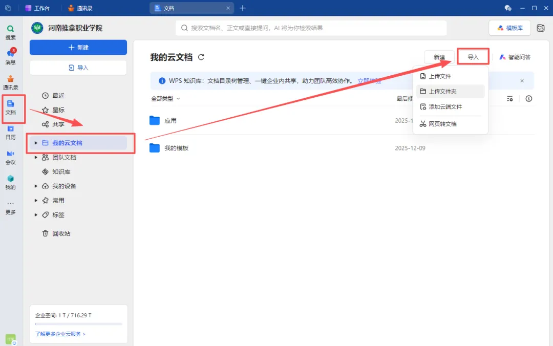This screenshot has height=346, width=553.
Task: Expand the 常用 tree arrow
Action: [36, 200]
